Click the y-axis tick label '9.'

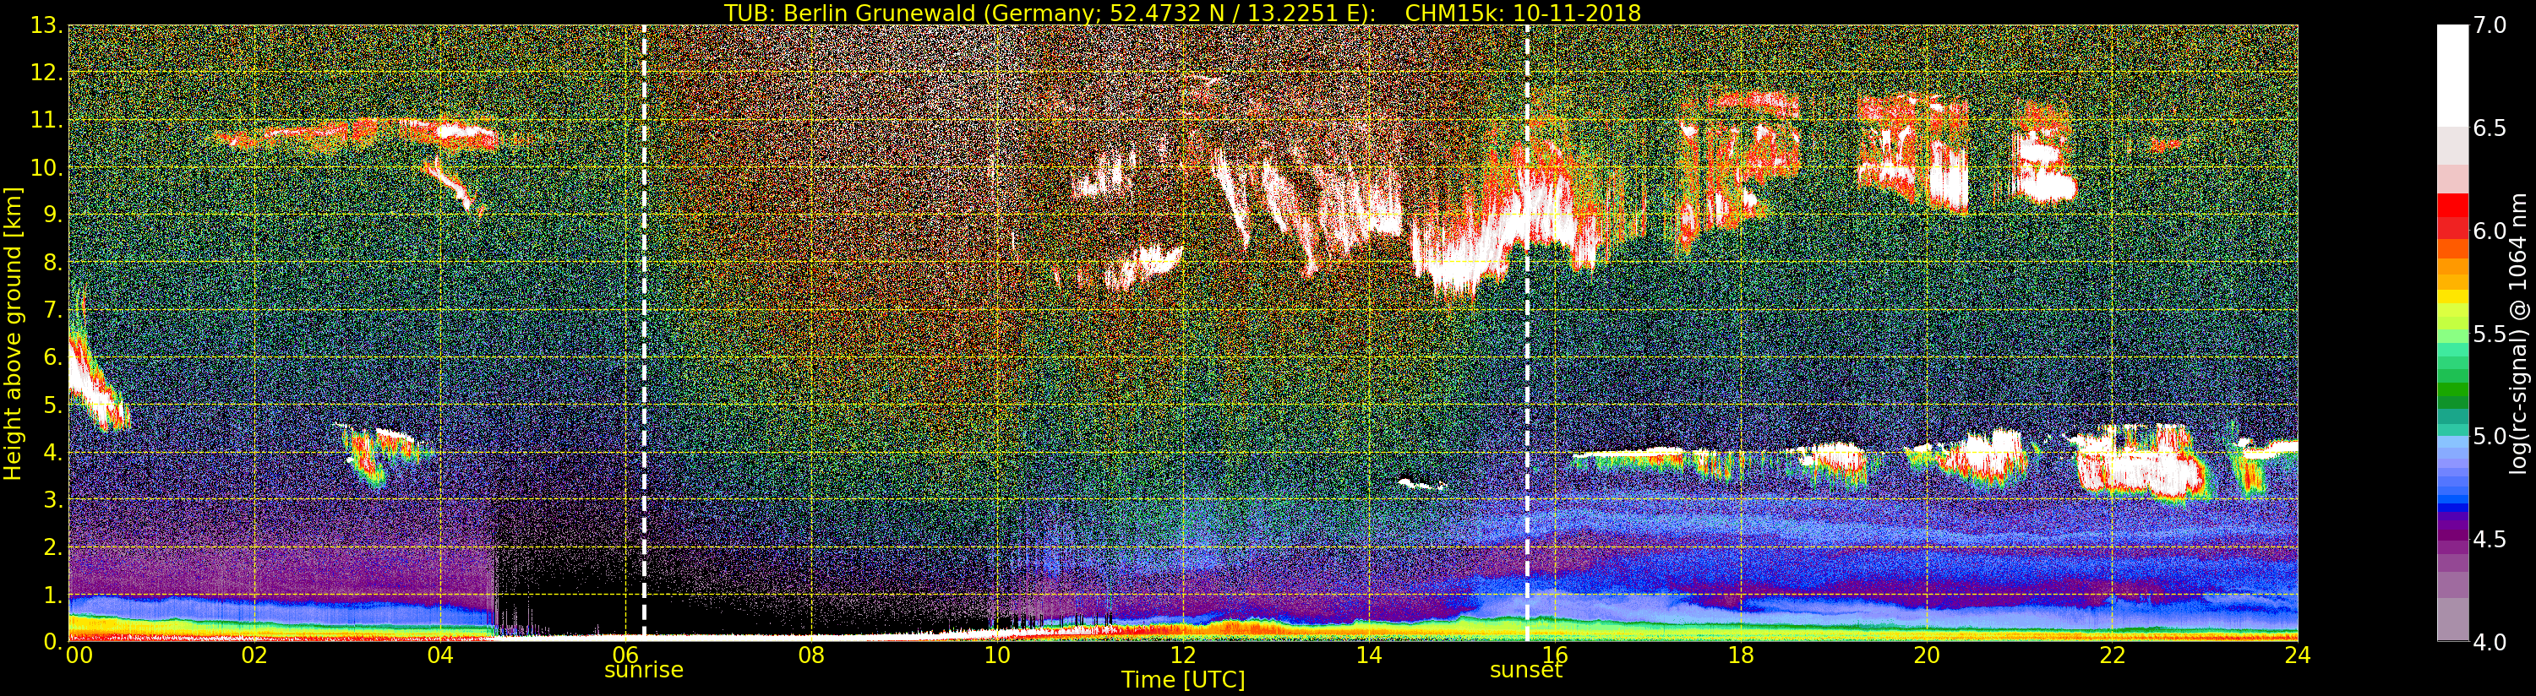pos(53,215)
